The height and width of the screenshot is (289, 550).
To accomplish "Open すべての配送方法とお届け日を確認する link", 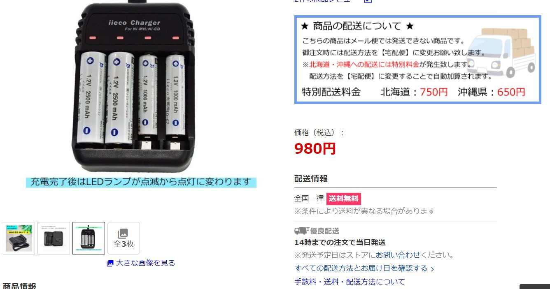I will 361,268.
